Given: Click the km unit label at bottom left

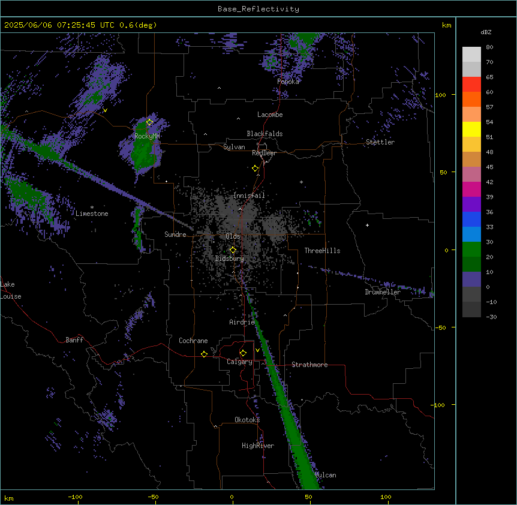Looking at the screenshot, I should 9,498.
